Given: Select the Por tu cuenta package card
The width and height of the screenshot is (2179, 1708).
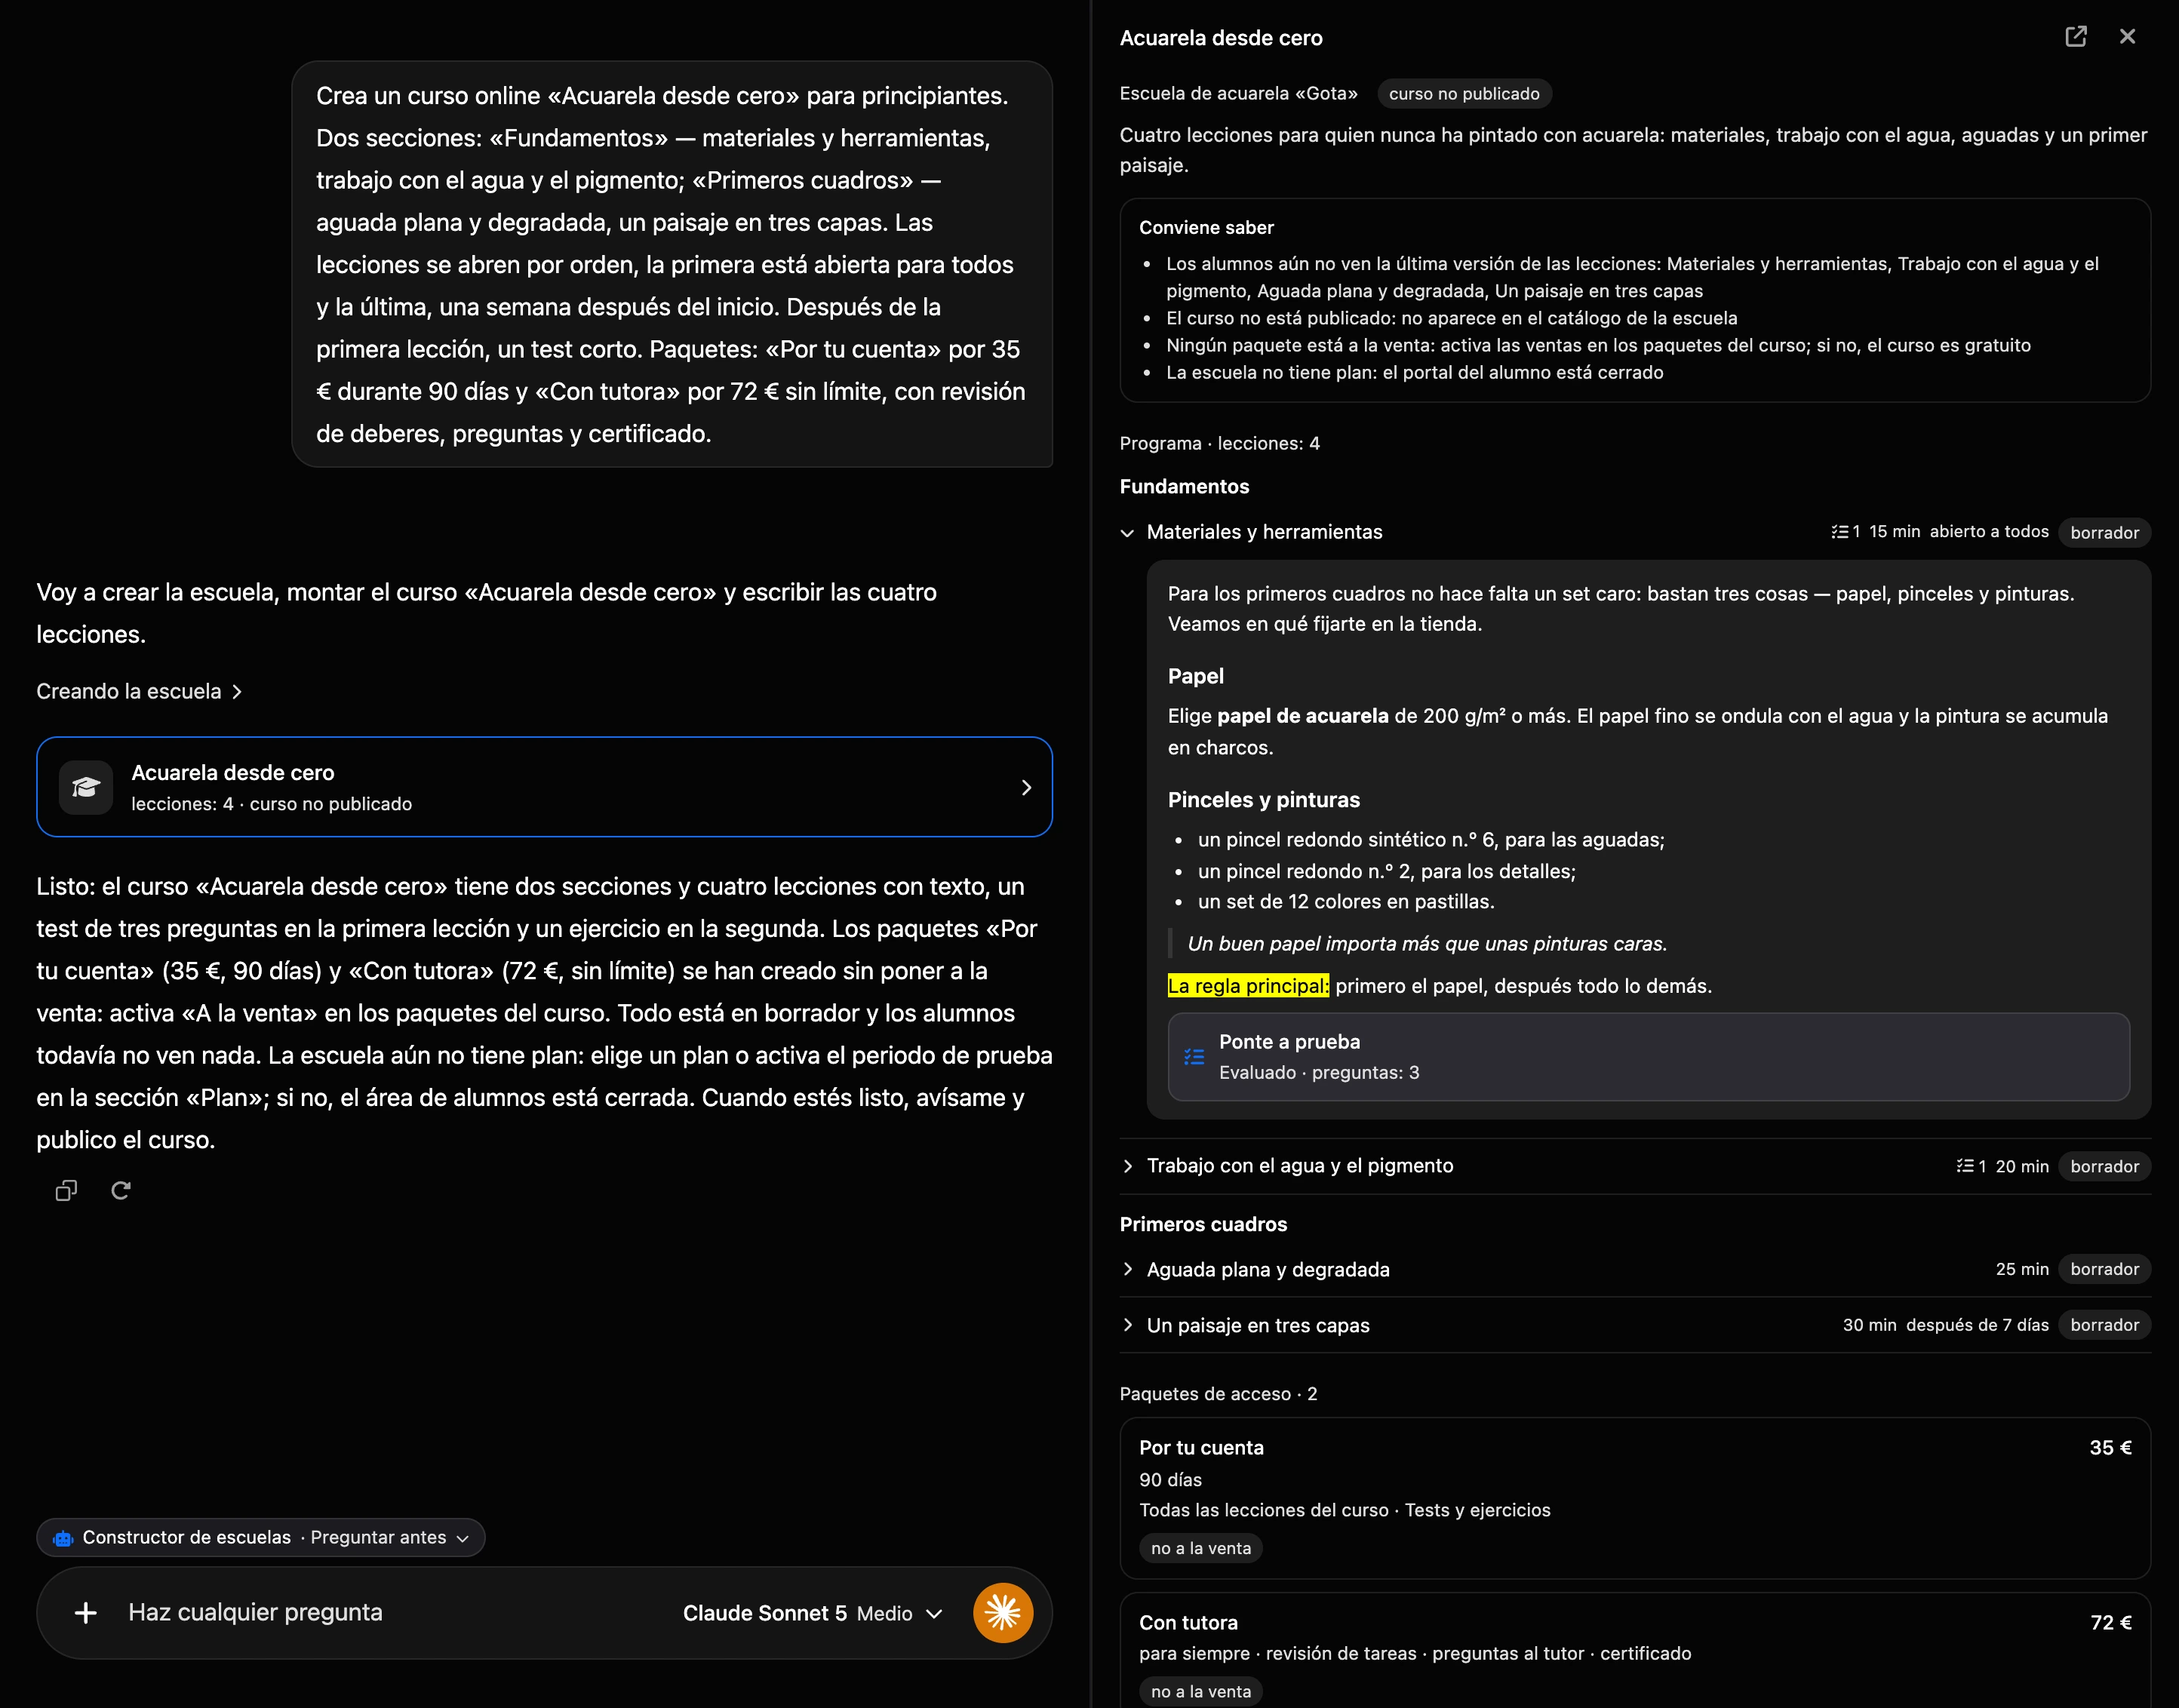Looking at the screenshot, I should click(1635, 1498).
